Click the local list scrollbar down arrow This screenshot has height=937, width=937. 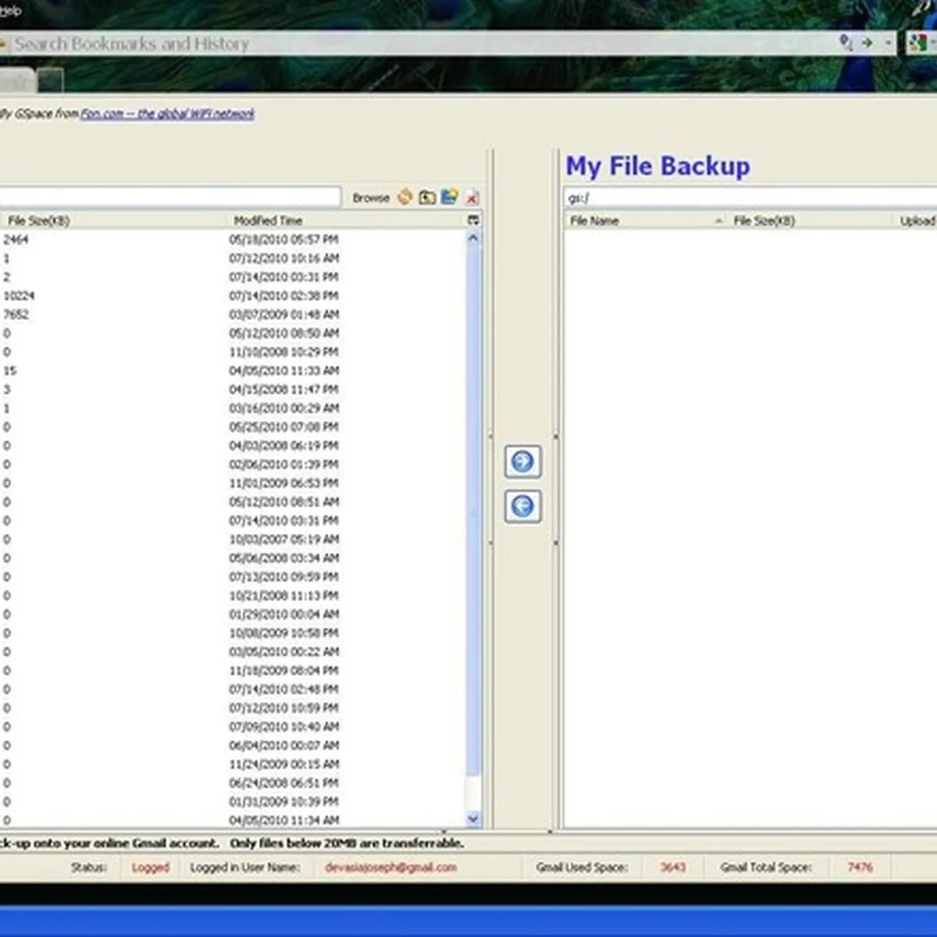[x=473, y=818]
